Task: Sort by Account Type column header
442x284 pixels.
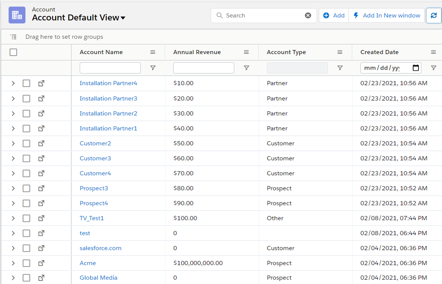Action: (286, 52)
